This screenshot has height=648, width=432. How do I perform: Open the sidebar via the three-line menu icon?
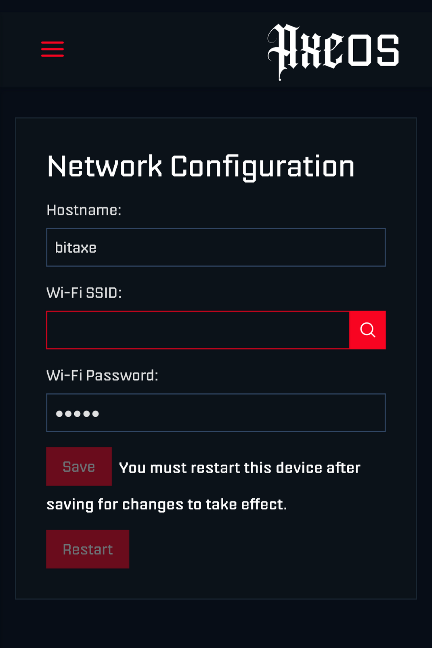pos(52,48)
